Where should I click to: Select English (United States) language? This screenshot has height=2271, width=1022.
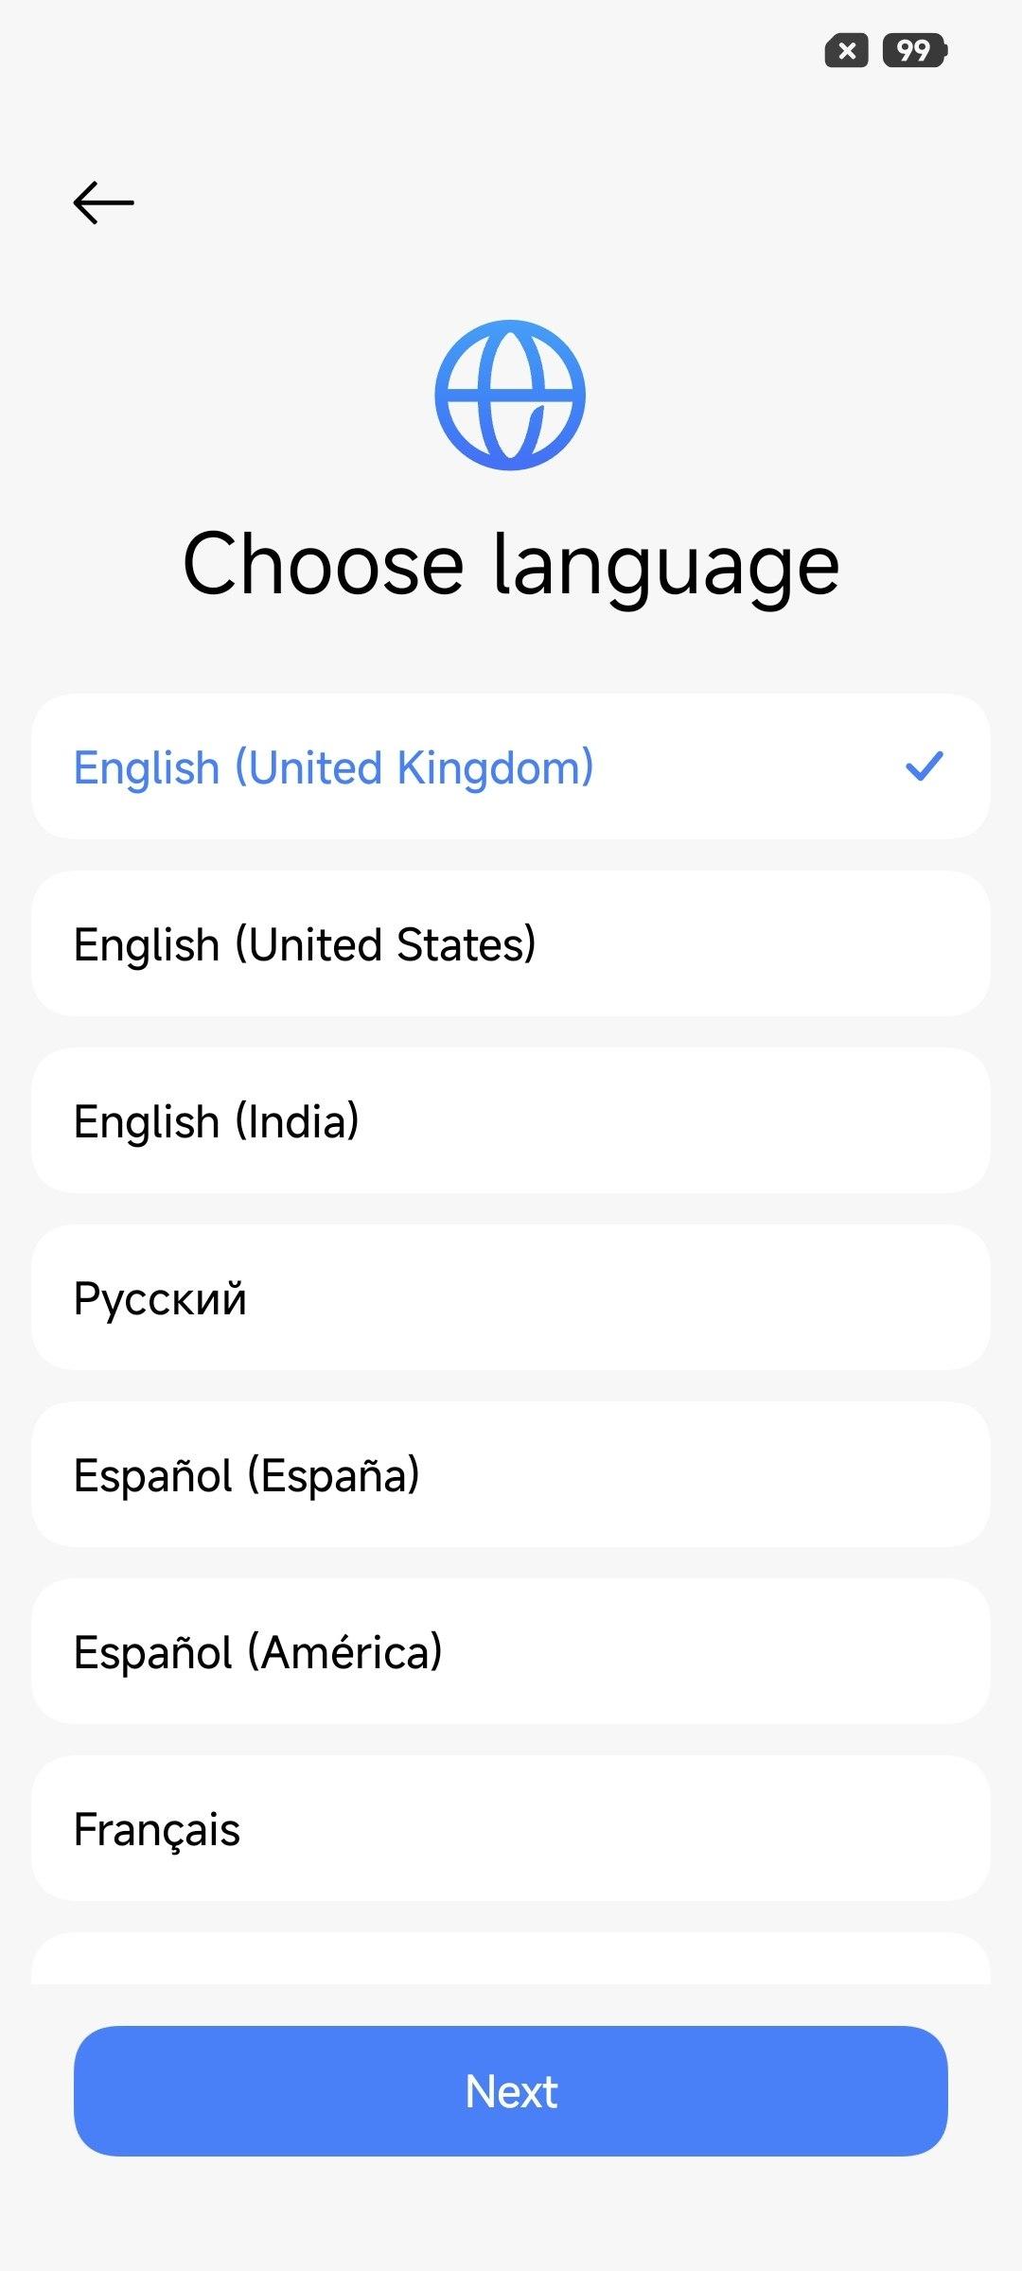coord(511,944)
